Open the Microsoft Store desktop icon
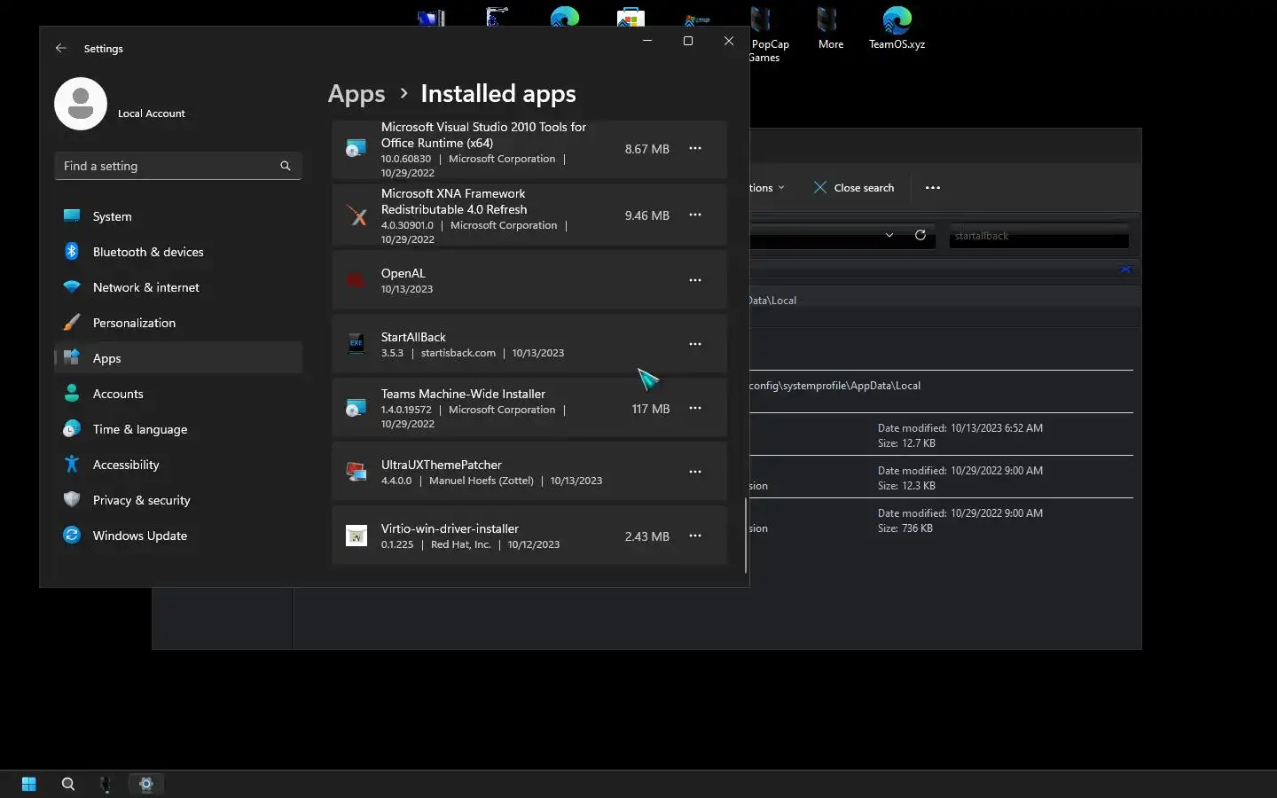1277x798 pixels. (631, 18)
